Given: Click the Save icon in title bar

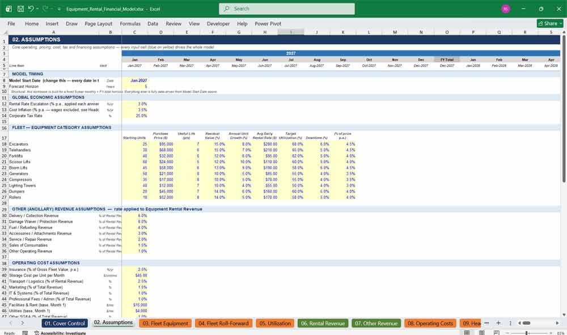Looking at the screenshot, I should click(20, 9).
